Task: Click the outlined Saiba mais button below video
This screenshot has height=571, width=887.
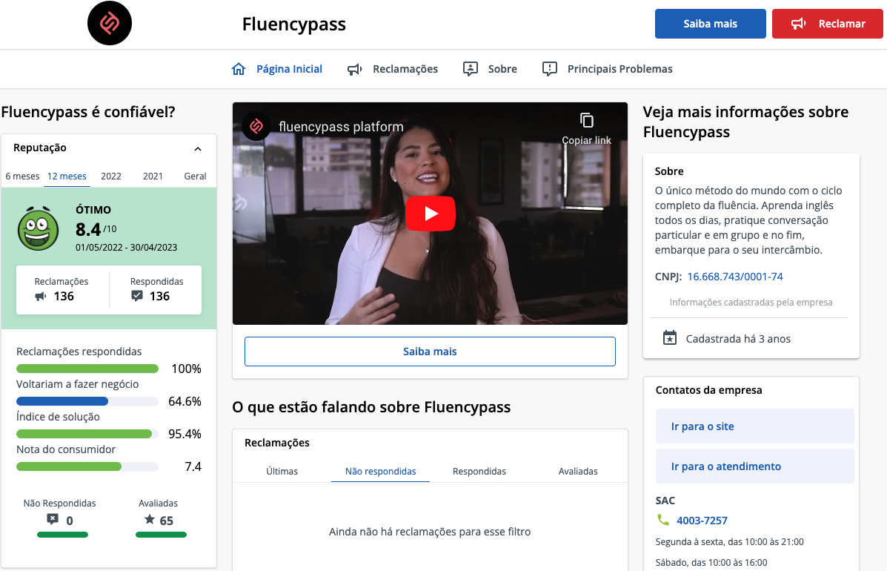Action: (x=430, y=351)
